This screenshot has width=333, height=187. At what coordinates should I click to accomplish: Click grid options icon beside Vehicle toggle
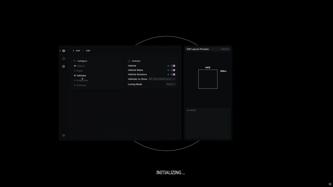click(168, 66)
